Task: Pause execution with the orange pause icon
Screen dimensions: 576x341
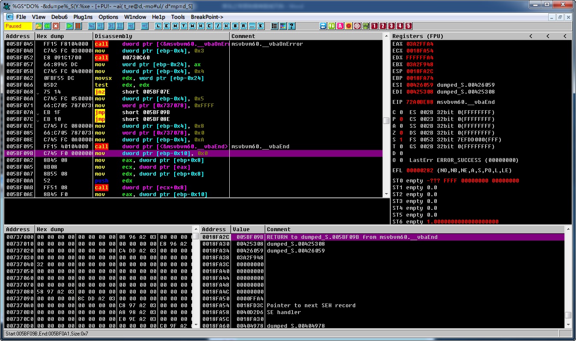Action: 78,26
